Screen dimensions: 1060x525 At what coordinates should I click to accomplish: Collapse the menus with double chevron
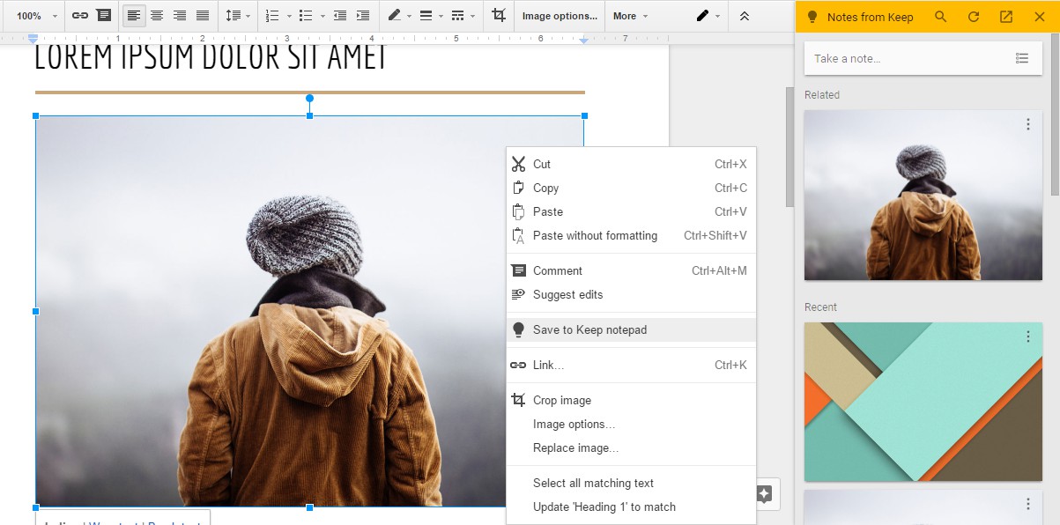[x=745, y=16]
